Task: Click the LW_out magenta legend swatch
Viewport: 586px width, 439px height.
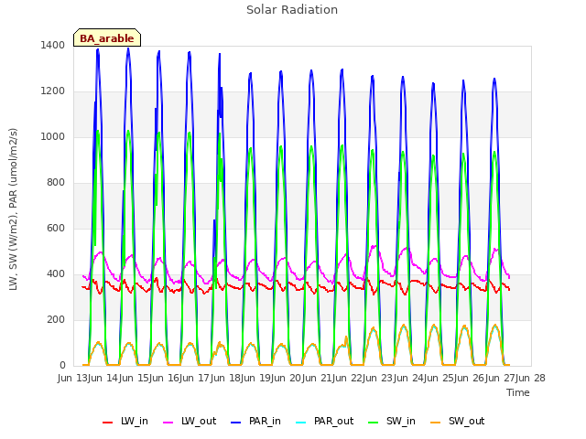Action: pos(168,423)
